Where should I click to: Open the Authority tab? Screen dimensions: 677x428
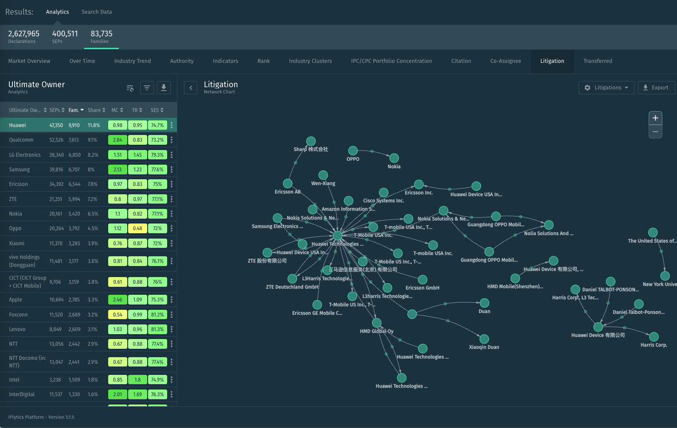click(182, 61)
